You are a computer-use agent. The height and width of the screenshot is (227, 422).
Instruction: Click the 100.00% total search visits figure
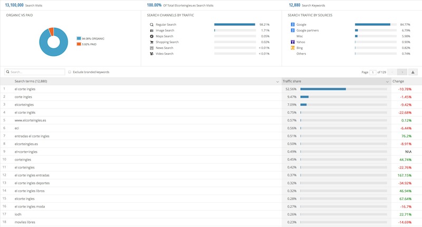pos(154,5)
